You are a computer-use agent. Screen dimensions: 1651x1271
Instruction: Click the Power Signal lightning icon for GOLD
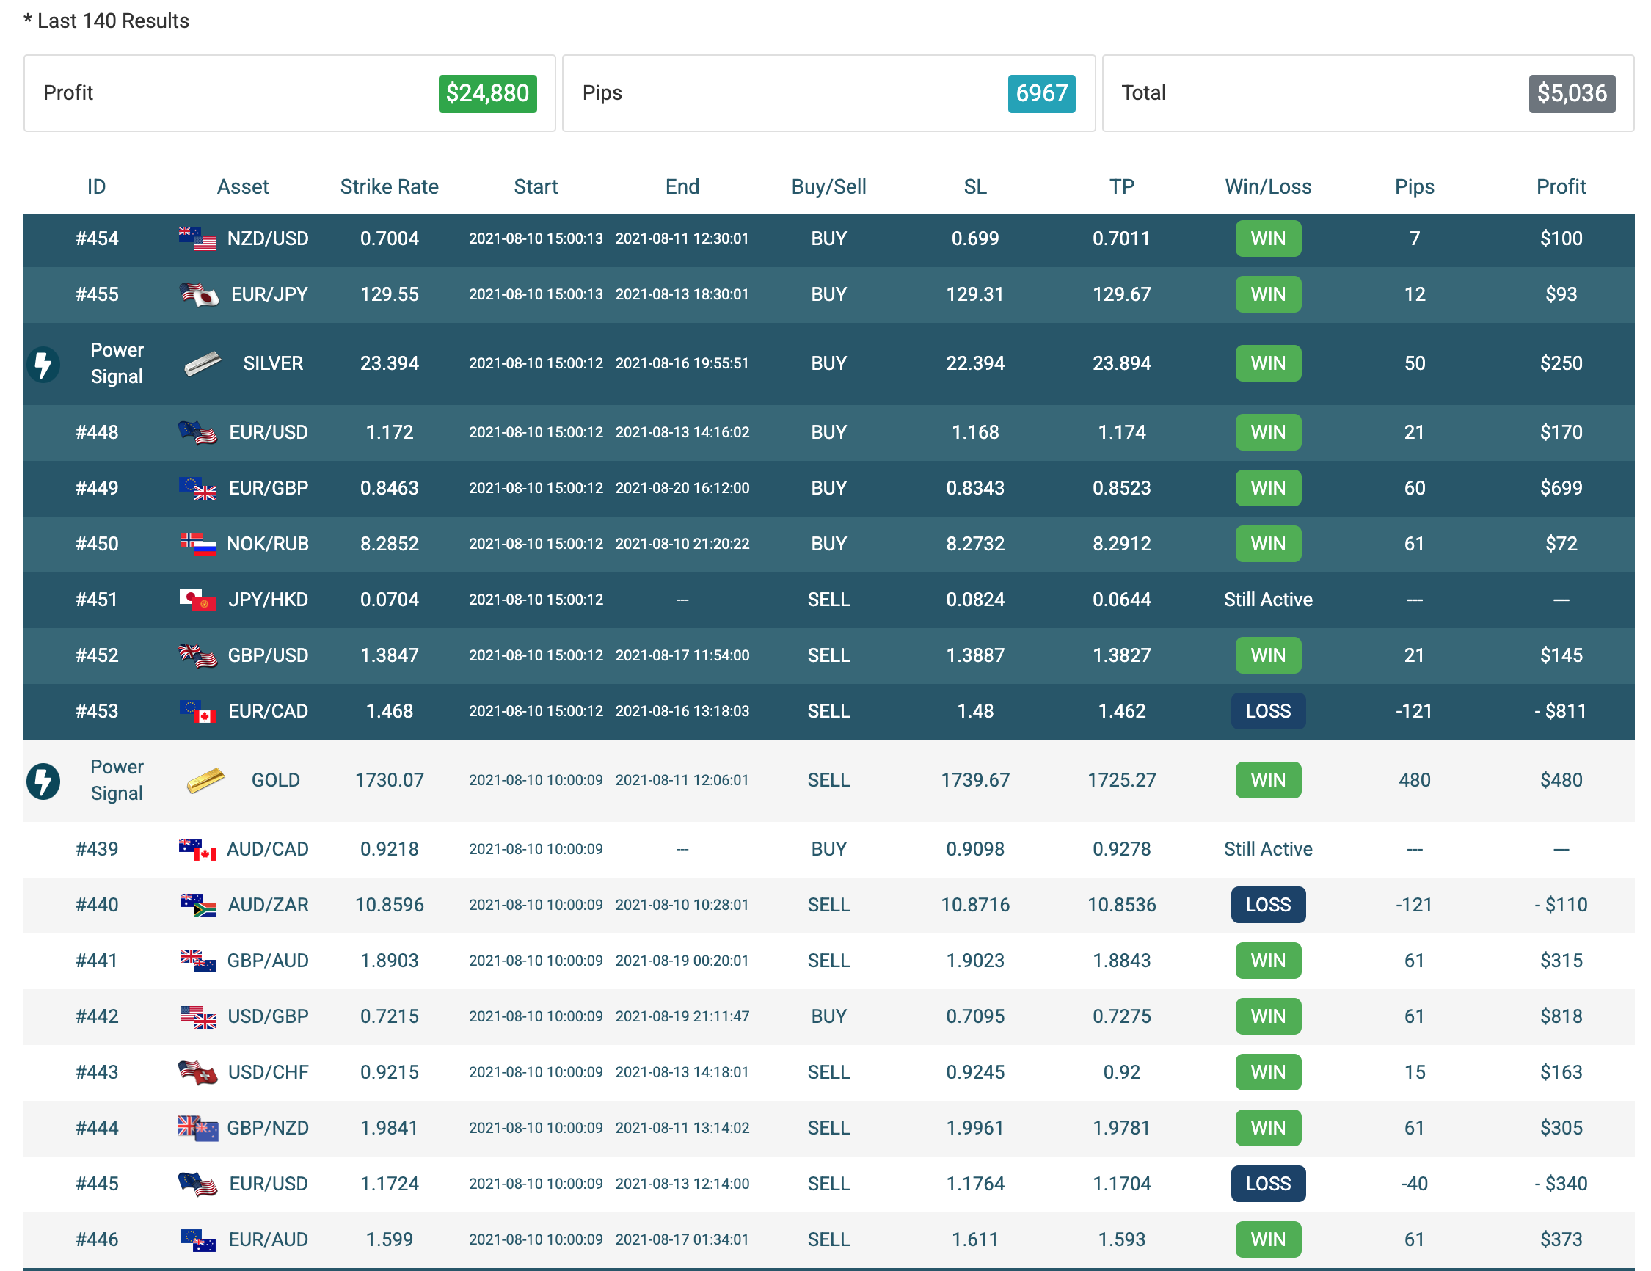tap(43, 781)
